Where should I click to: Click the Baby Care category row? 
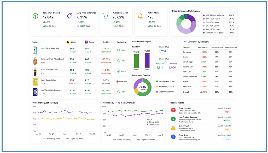tap(209, 86)
